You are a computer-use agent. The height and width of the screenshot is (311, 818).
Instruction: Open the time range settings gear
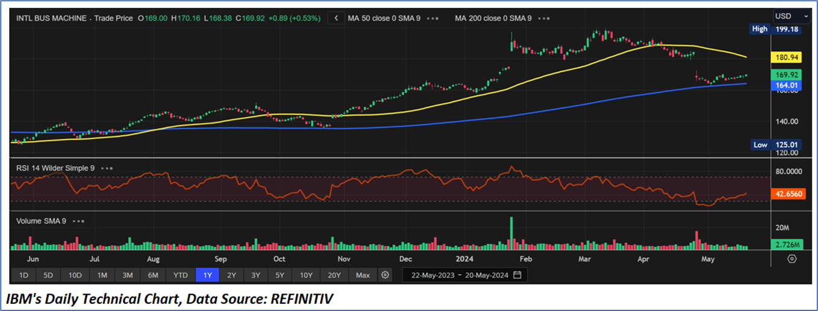click(385, 275)
